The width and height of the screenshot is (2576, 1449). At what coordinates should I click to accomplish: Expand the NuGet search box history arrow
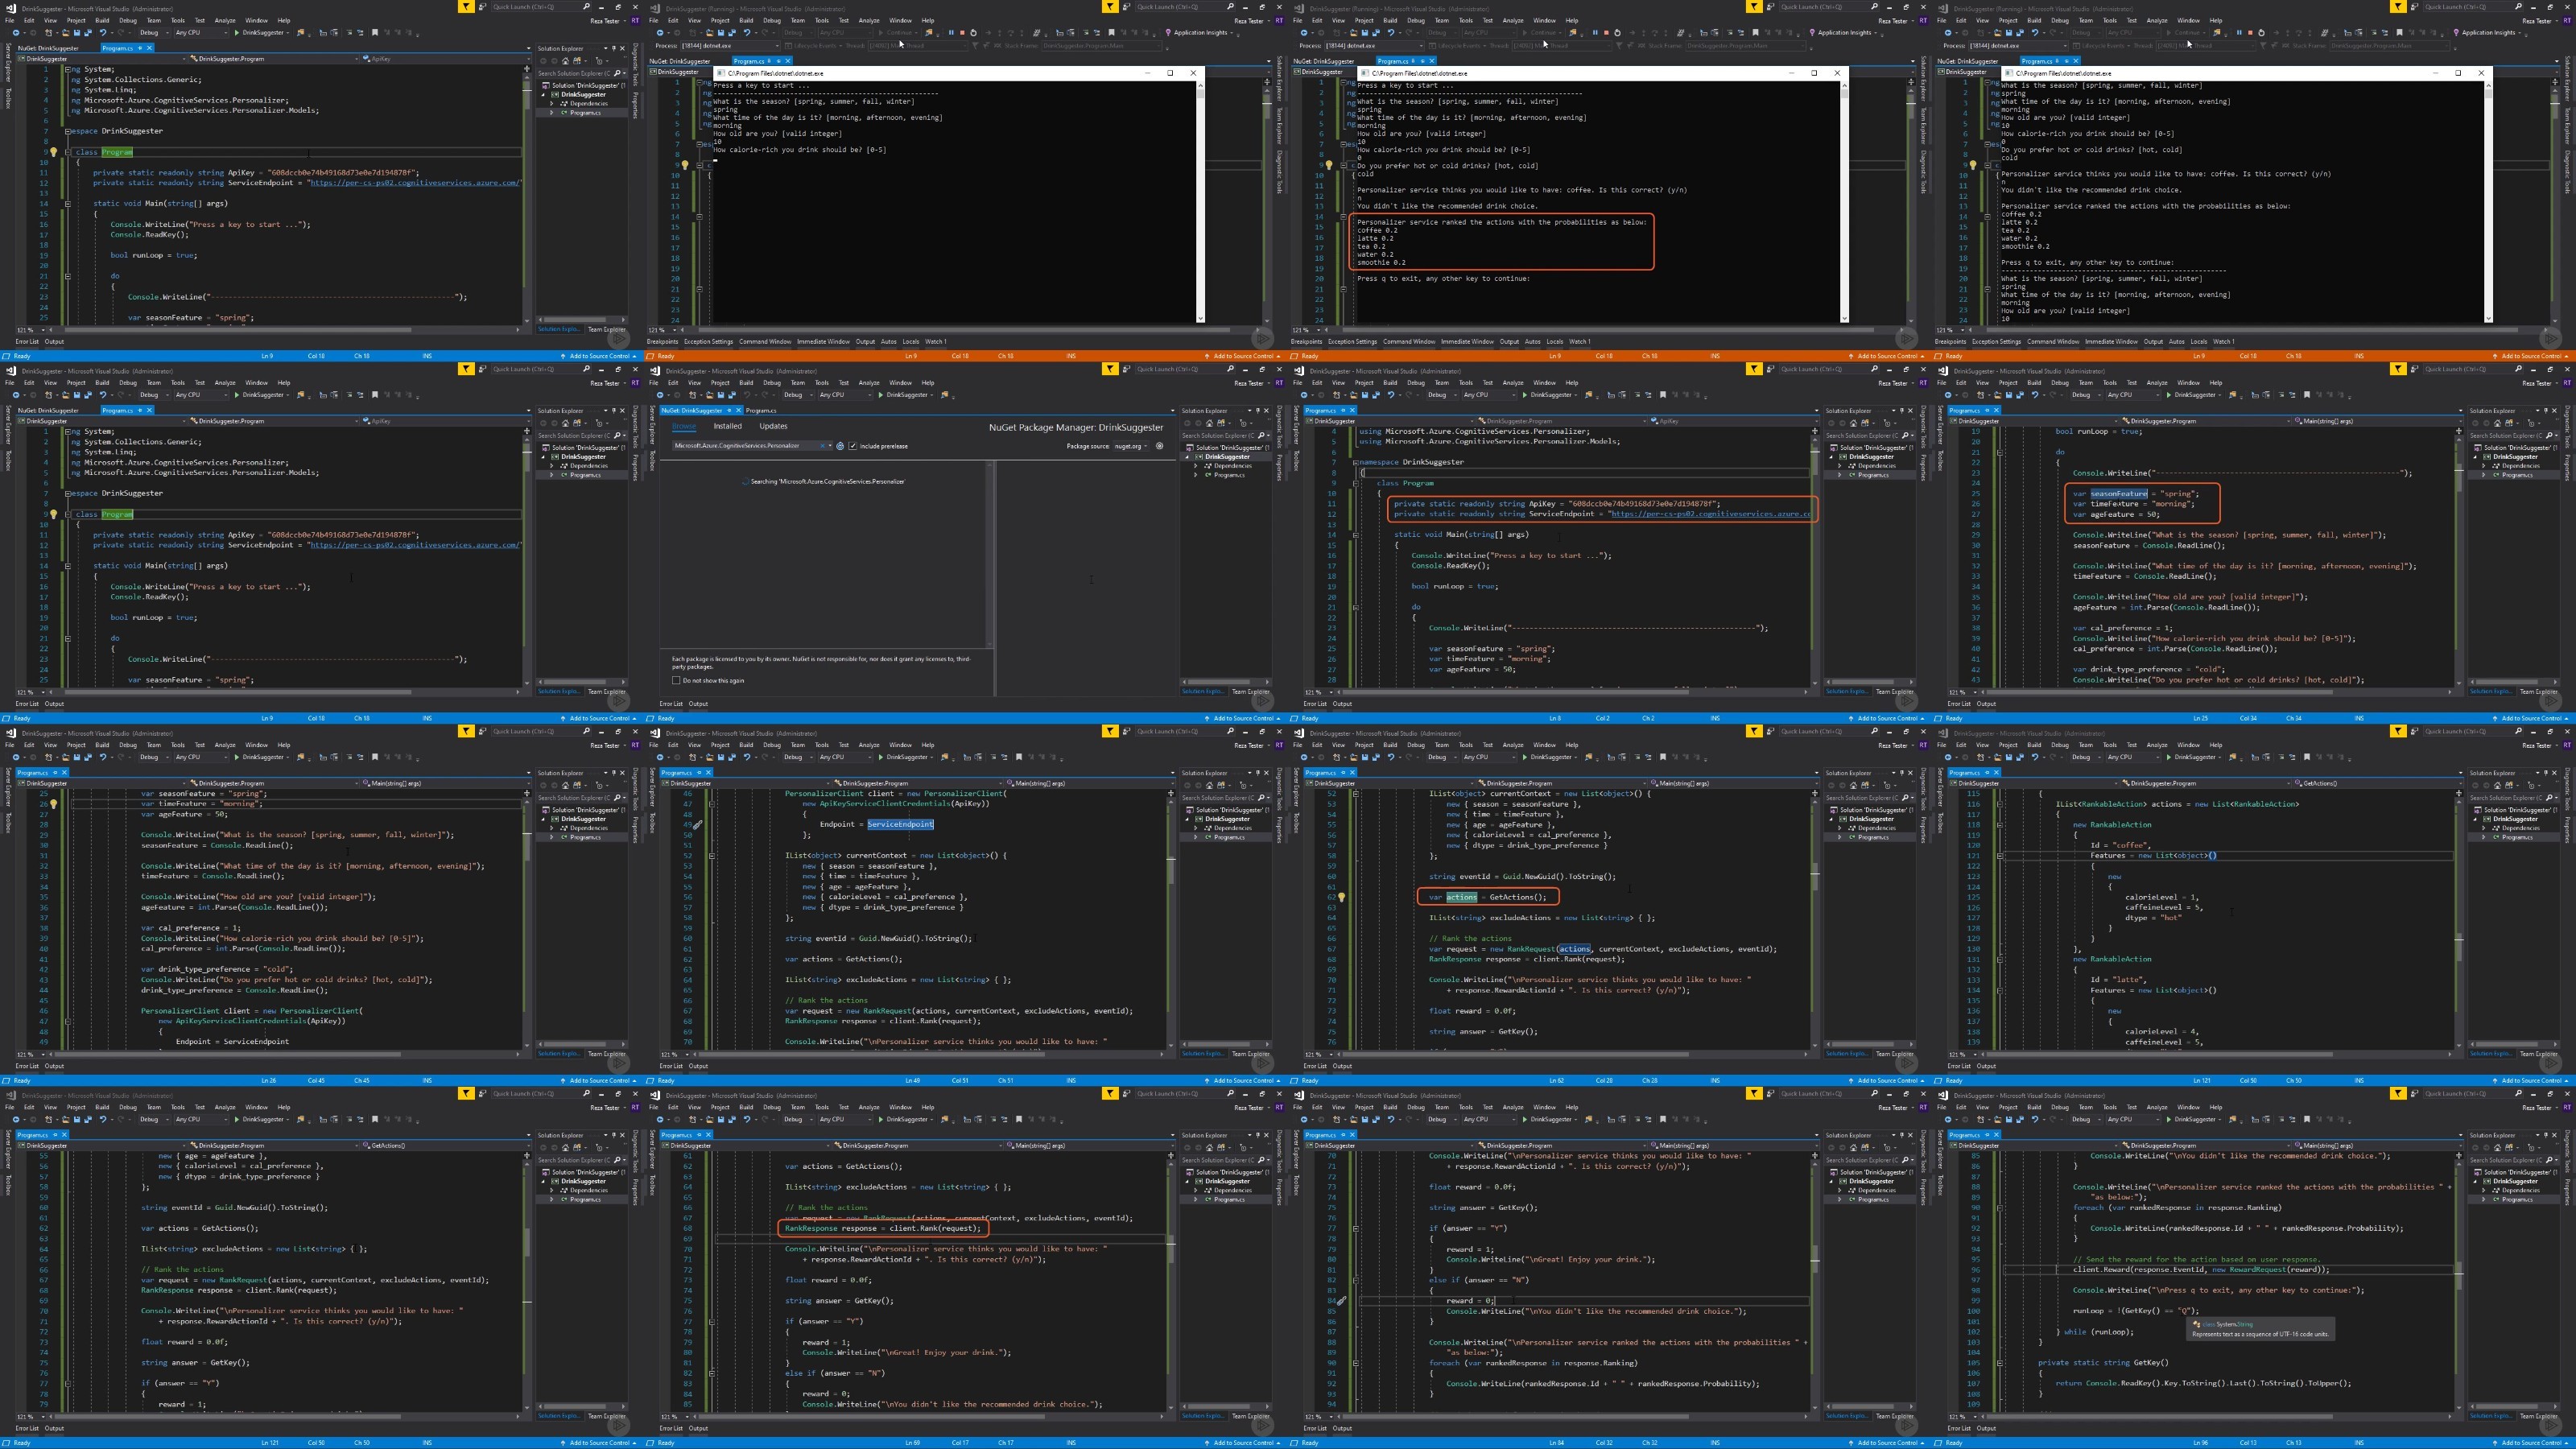(x=831, y=446)
